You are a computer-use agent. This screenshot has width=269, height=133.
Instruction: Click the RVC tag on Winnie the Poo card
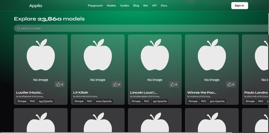coord(204,101)
